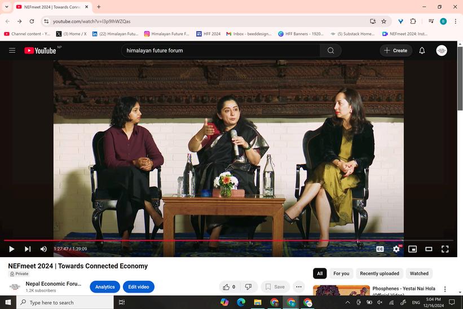The image size is (463, 309).
Task: Open a new browser tab
Action: [x=99, y=7]
